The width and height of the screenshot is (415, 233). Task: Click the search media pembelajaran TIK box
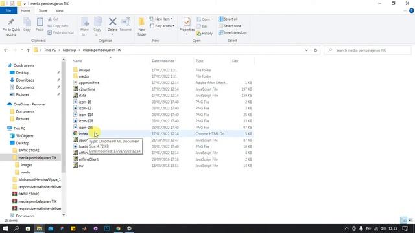[x=368, y=50]
